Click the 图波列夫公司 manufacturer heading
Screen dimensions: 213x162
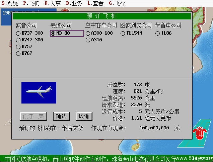tap(136, 25)
